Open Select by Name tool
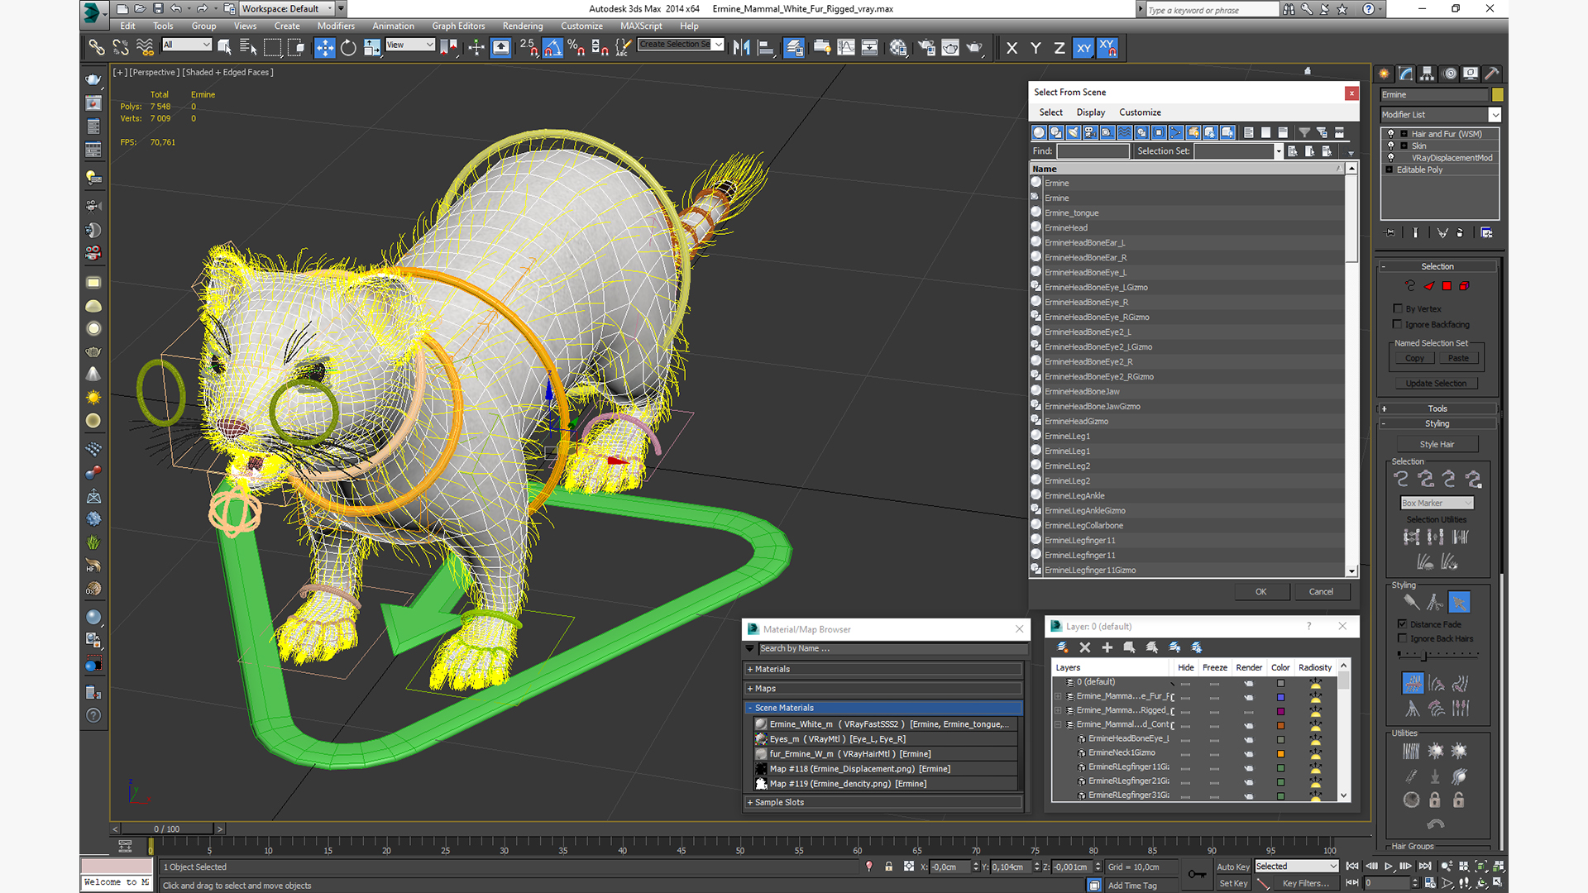Screen dimensions: 1588x893 247,48
